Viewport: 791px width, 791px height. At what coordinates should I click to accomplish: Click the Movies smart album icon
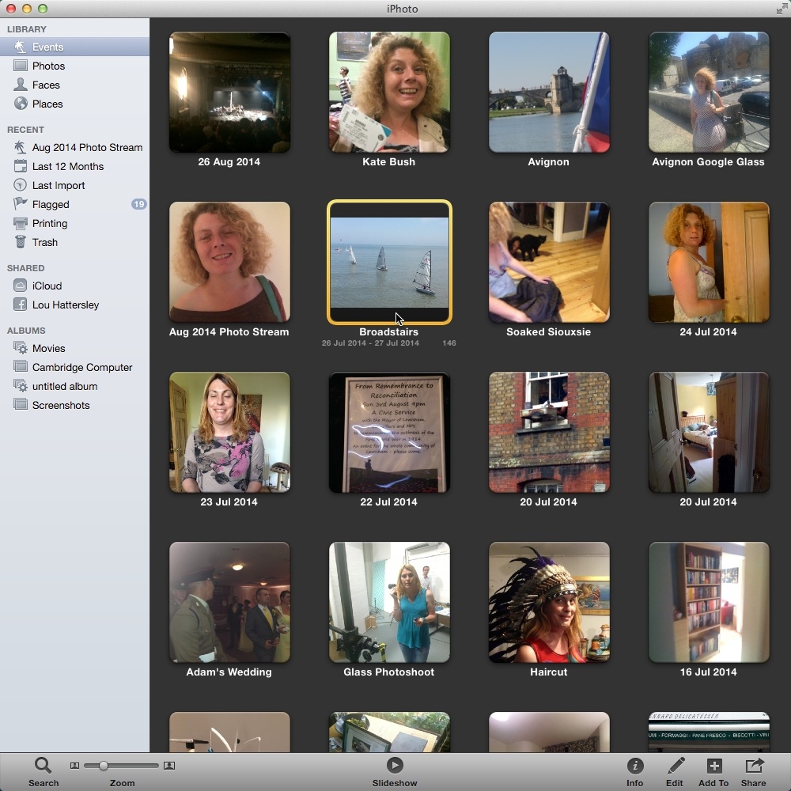21,348
